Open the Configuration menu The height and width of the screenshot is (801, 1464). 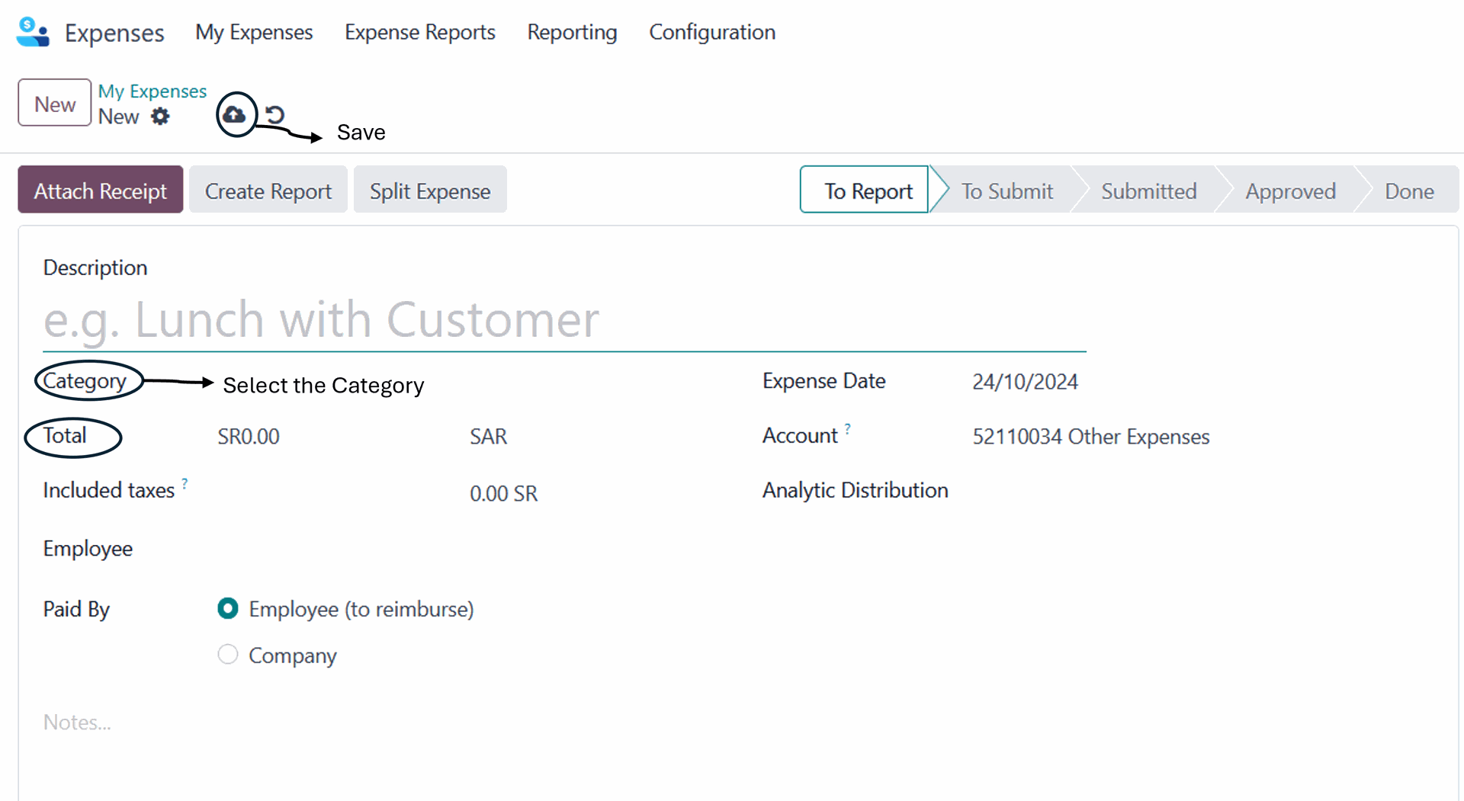tap(711, 32)
